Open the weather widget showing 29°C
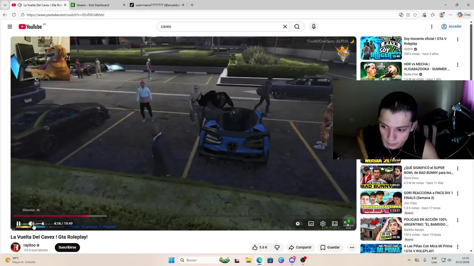Viewport: 474px width, 266px height. tap(20, 260)
